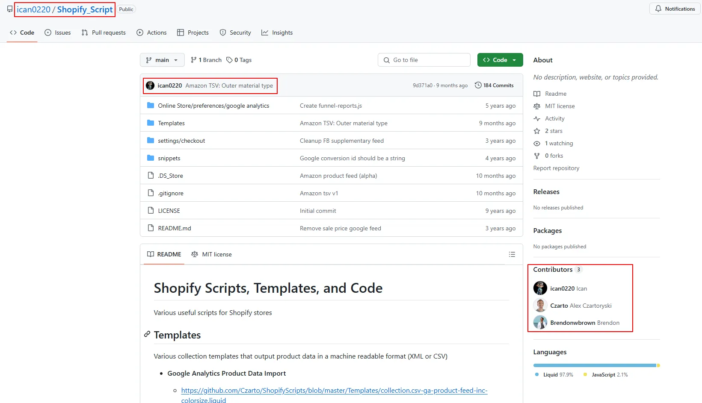Click the Notifications bell icon

point(658,9)
